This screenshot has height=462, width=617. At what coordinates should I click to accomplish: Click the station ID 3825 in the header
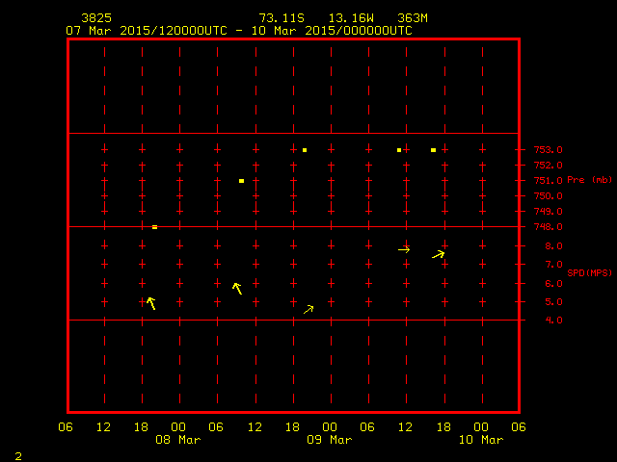tap(95, 18)
